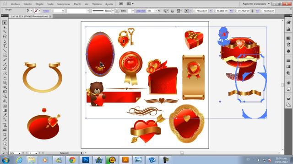This screenshot has height=164, width=293.
Task: Open Recolor Artwork from control bar
Action: point(172,11)
